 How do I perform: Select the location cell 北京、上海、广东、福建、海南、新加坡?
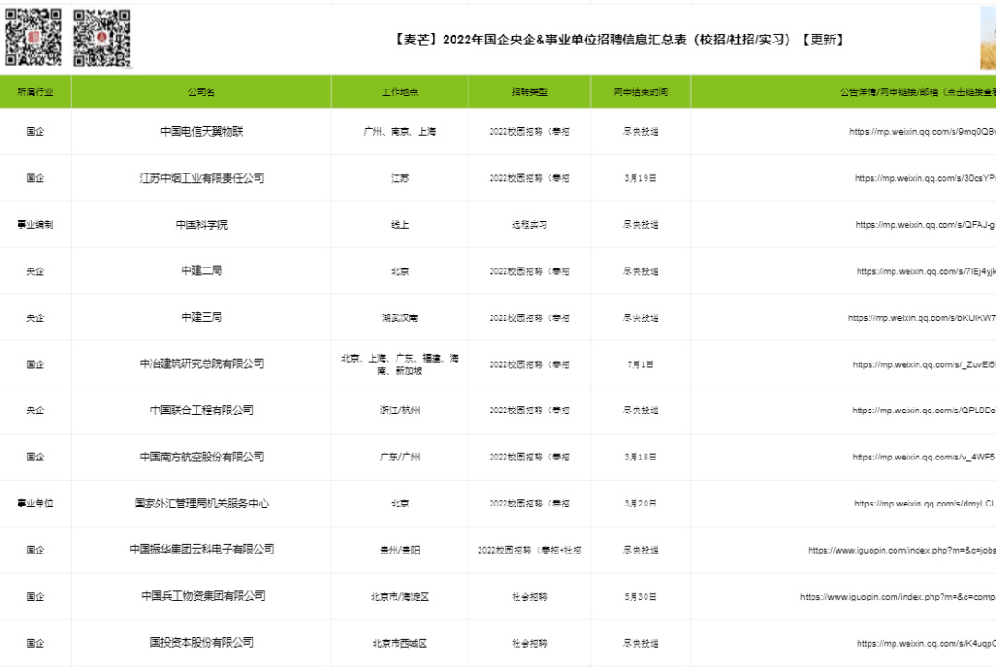click(399, 364)
